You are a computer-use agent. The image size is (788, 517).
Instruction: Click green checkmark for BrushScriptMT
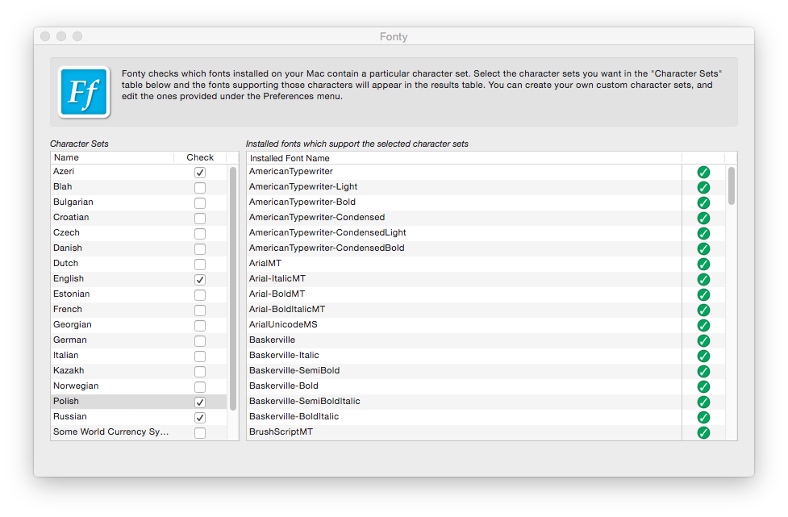pyautogui.click(x=703, y=432)
